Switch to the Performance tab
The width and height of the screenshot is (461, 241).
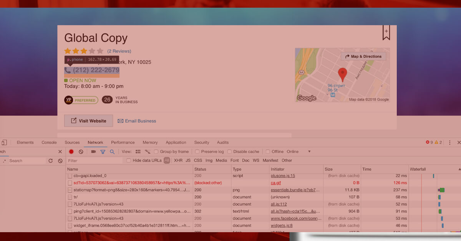tap(123, 142)
